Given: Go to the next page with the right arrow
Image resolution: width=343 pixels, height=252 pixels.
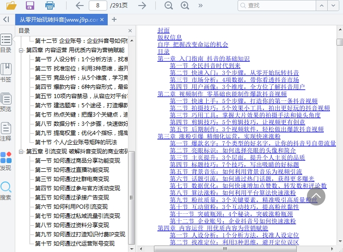Looking at the screenshot, I should pyautogui.click(x=142, y=6).
